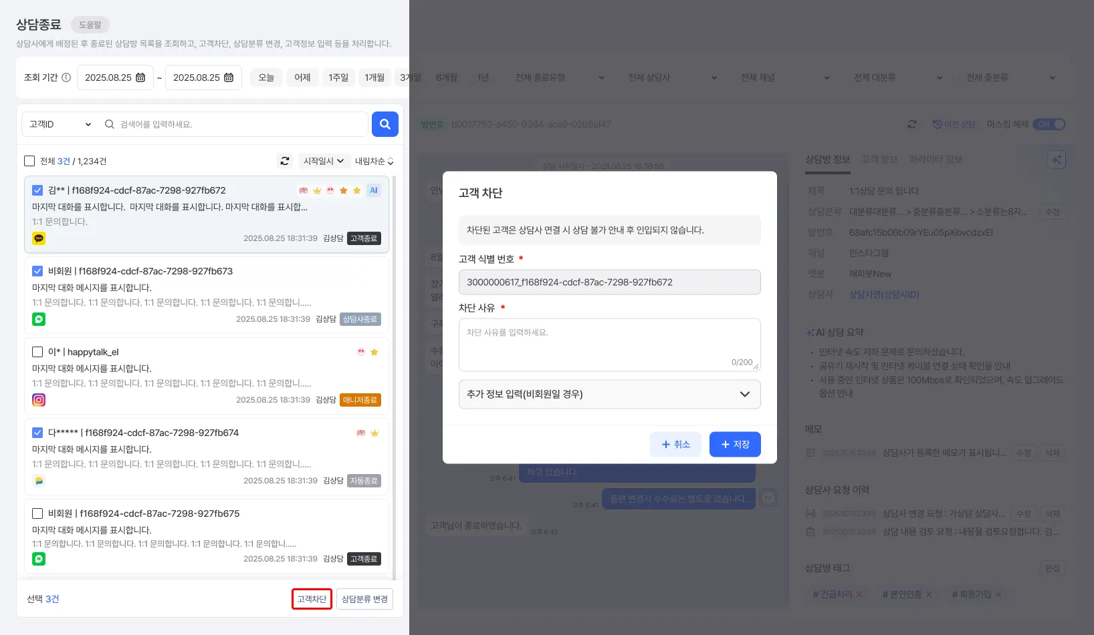The height and width of the screenshot is (635, 1094).
Task: Open the 시작일시 sort field dropdown
Action: click(x=324, y=161)
